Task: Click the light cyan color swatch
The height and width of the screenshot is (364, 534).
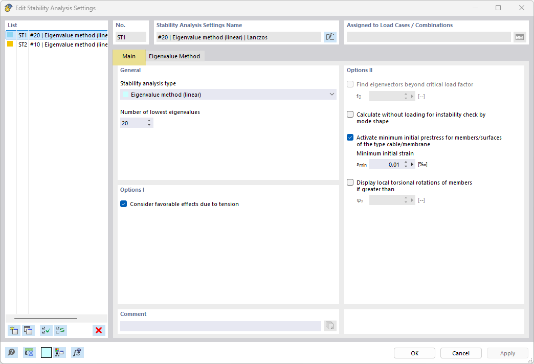Action: [x=46, y=352]
